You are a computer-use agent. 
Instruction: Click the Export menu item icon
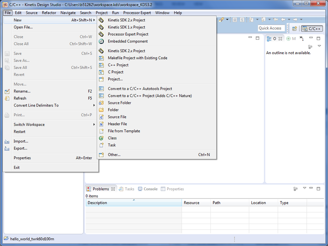pos(7,148)
